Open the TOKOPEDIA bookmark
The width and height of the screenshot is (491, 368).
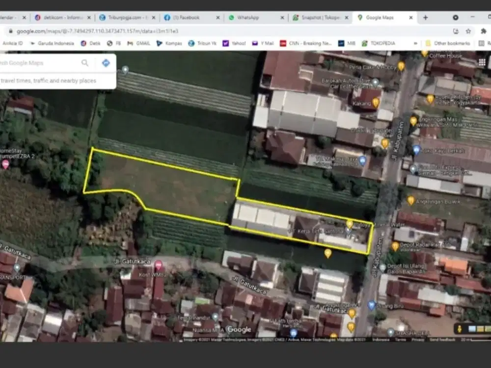(x=378, y=43)
